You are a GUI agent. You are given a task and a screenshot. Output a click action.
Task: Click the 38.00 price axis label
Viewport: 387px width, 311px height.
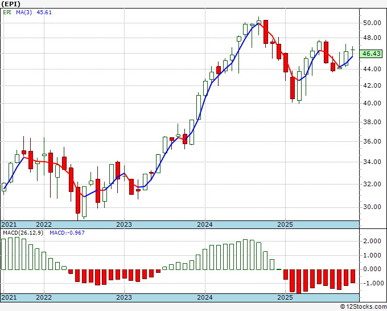[x=372, y=122]
